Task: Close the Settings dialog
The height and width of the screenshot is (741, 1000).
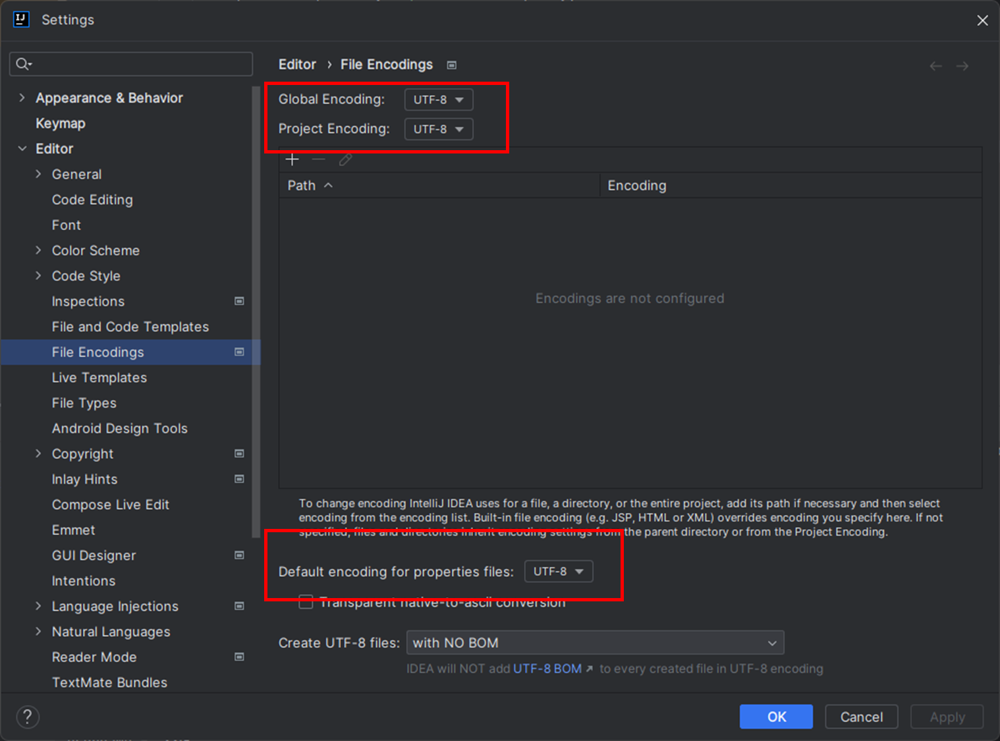Action: pos(982,20)
